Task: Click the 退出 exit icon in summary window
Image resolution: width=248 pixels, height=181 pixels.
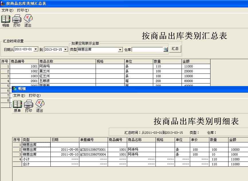Action: pyautogui.click(x=28, y=19)
